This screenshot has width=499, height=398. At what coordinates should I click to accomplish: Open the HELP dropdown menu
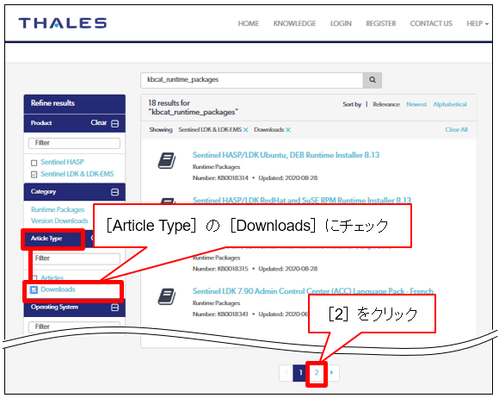point(477,23)
